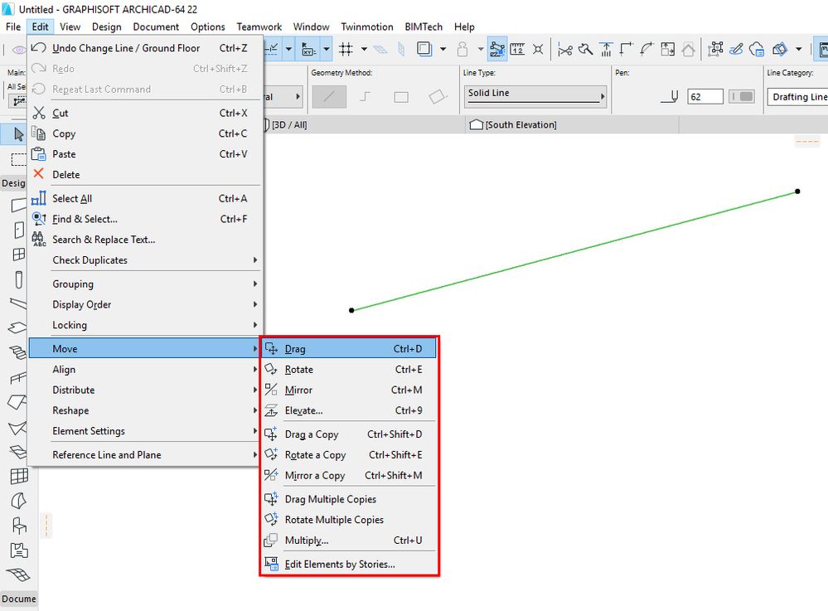The width and height of the screenshot is (828, 611).
Task: Open the Document menu
Action: 156,27
